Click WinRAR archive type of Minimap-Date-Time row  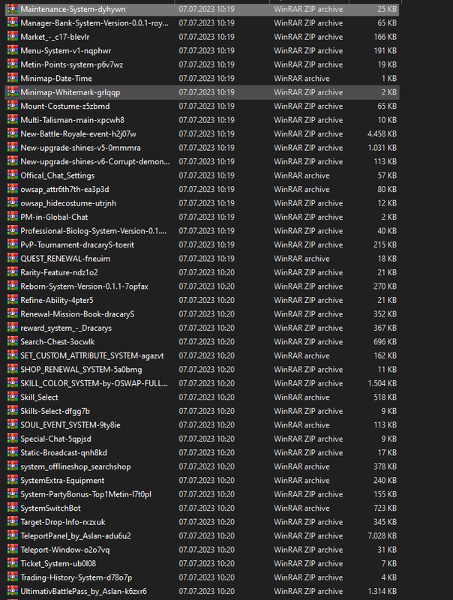[x=301, y=79]
